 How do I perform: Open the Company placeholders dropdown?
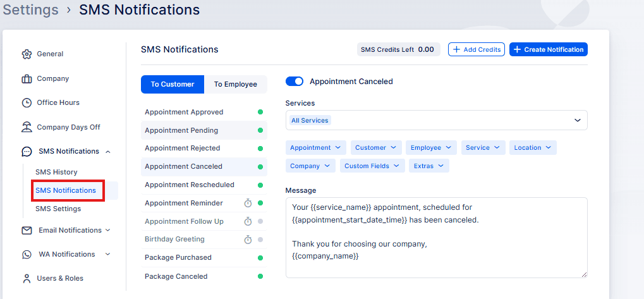[310, 166]
